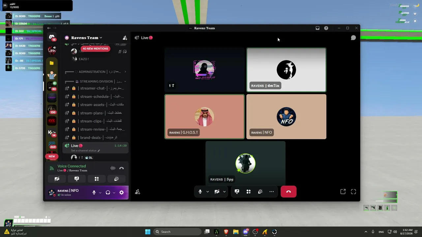Image resolution: width=422 pixels, height=237 pixels.
Task: Open Windows Start menu
Action: click(x=148, y=232)
